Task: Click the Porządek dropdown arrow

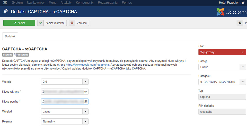Action: pyautogui.click(x=243, y=82)
